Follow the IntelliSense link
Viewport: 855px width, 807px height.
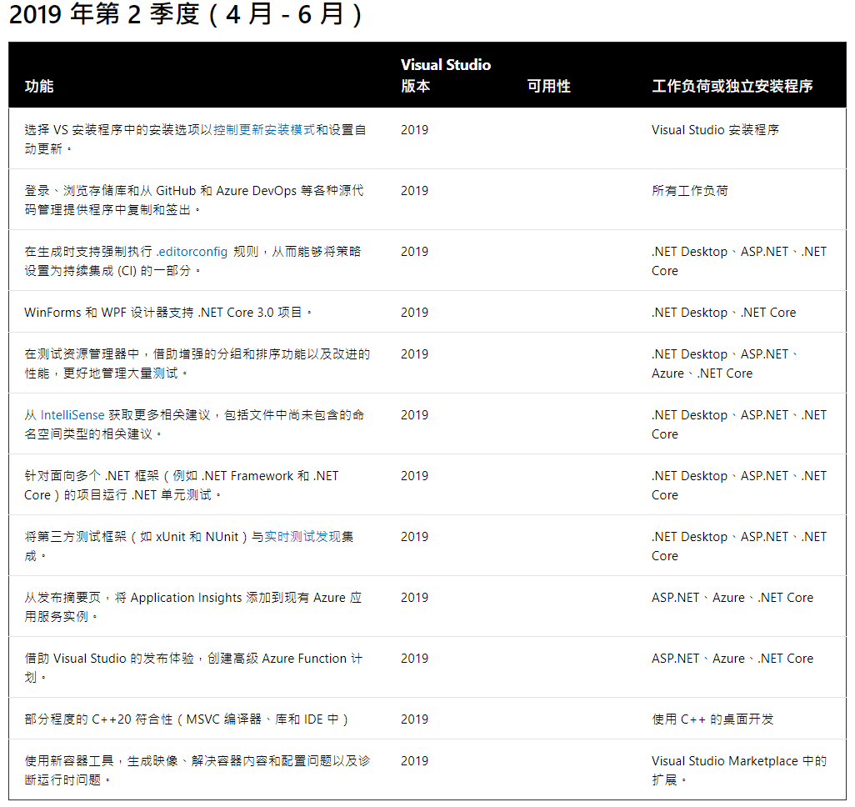click(x=72, y=415)
